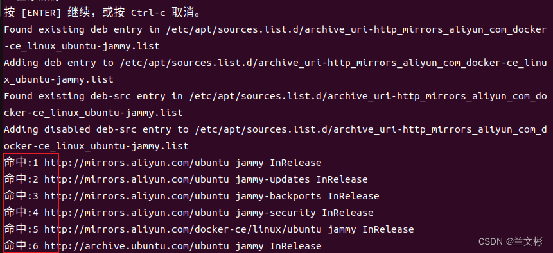Click the 命中:5 hit label
The width and height of the screenshot is (553, 253).
pyautogui.click(x=21, y=229)
